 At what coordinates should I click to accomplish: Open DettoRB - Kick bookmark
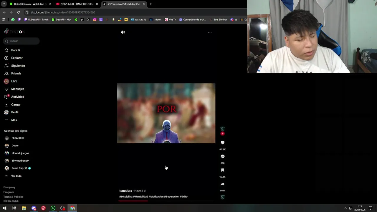point(61,20)
